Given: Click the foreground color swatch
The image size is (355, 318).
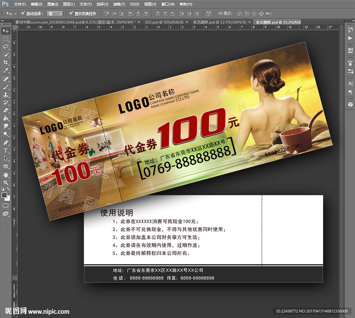Looking at the screenshot, I should 5,195.
